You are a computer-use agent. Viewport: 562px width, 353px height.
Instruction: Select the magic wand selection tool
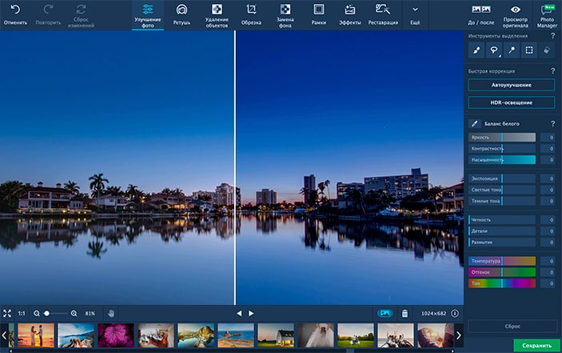point(512,50)
